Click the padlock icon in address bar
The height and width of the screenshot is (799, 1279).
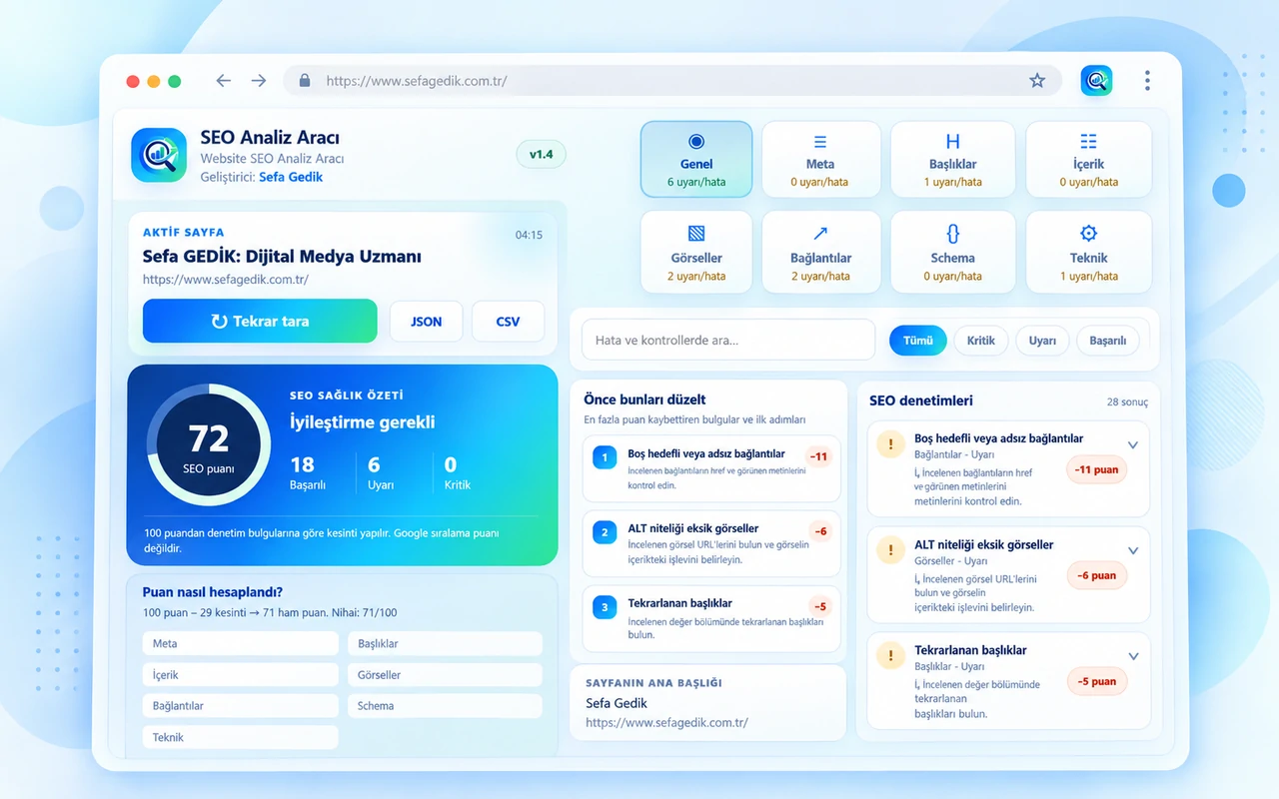pos(305,81)
